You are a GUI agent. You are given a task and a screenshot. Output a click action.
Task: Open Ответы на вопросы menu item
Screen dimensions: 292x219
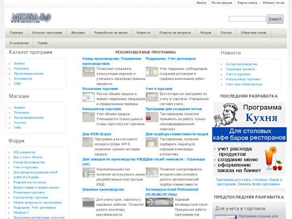click(x=175, y=33)
